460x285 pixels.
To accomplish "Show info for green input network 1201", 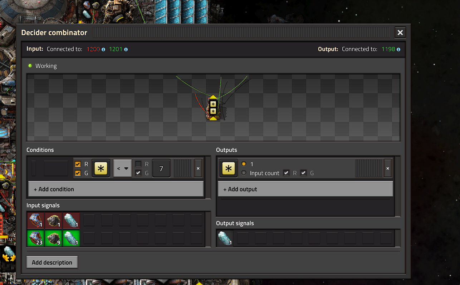I will [126, 49].
